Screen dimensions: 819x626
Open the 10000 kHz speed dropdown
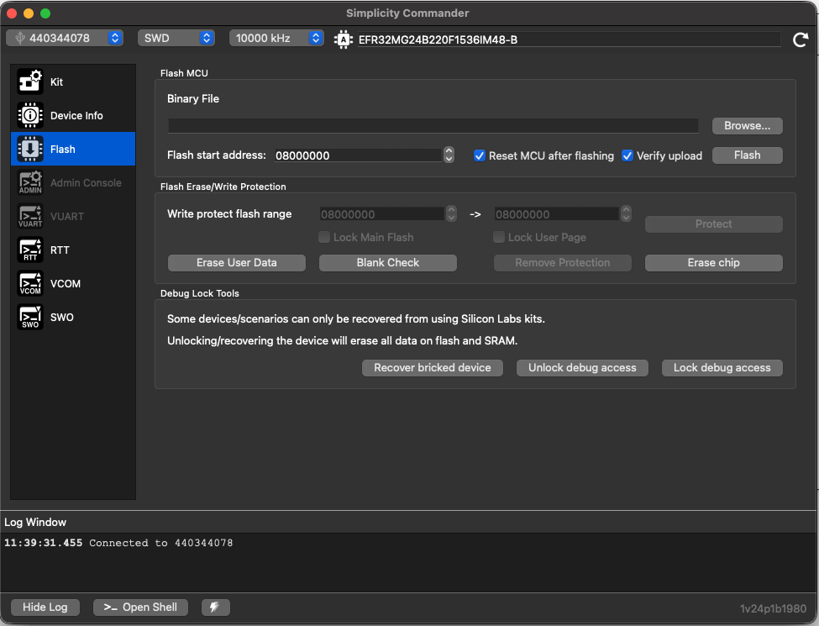point(276,38)
